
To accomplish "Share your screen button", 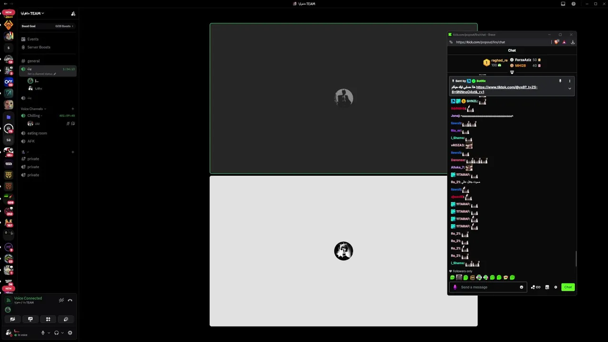I will [x=30, y=319].
